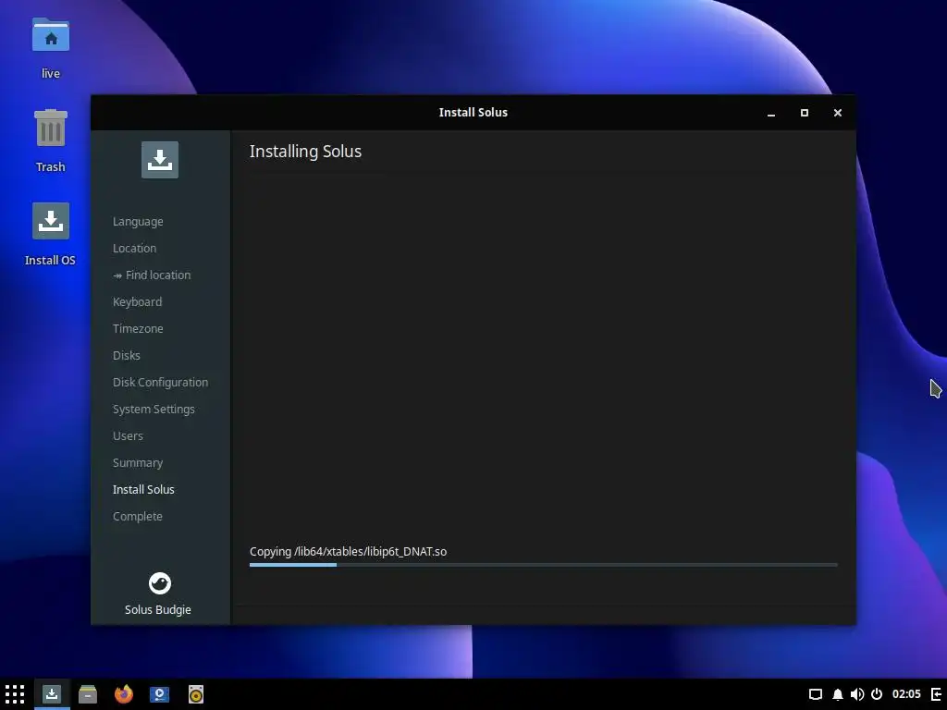Open the notifications bell icon
The height and width of the screenshot is (710, 947).
tap(838, 694)
